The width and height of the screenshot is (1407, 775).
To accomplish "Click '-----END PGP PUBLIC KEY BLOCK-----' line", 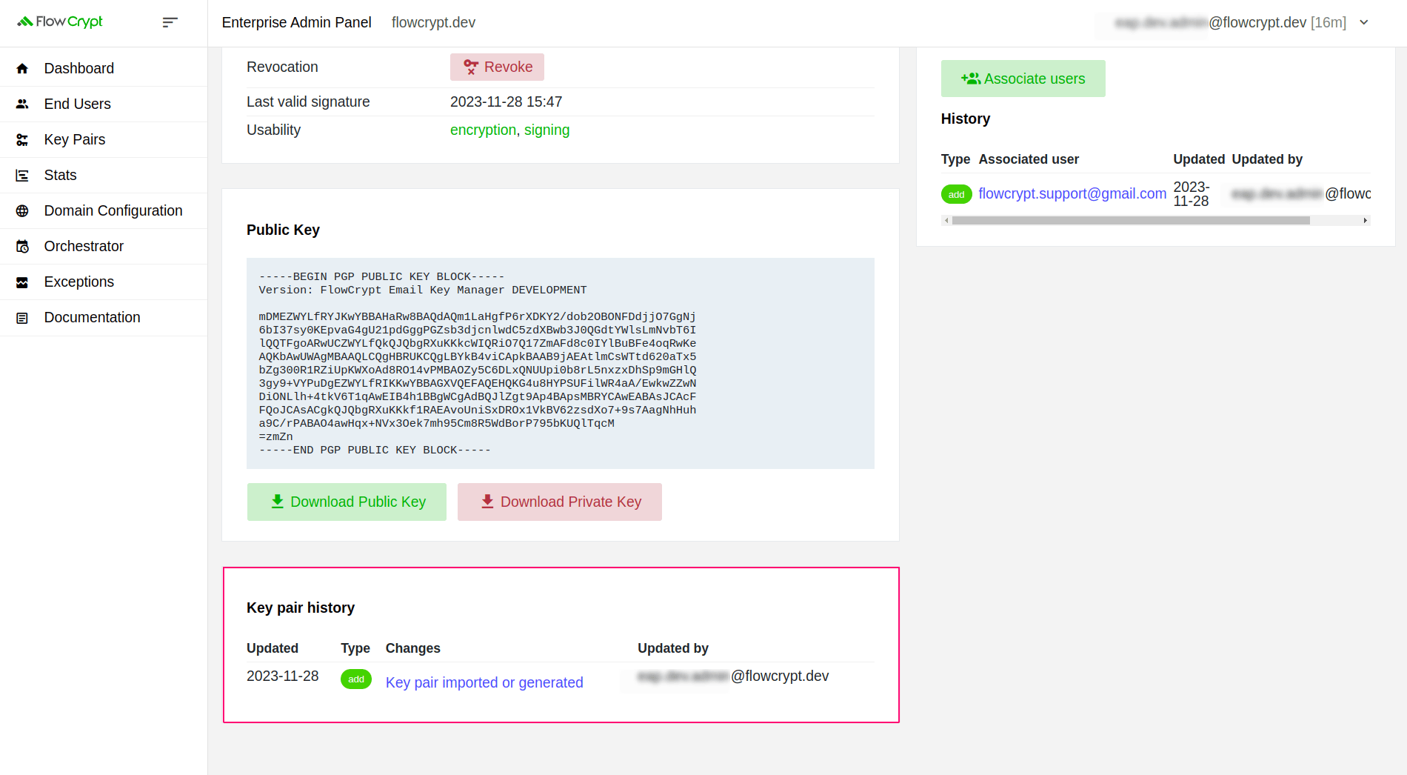I will click(x=375, y=450).
